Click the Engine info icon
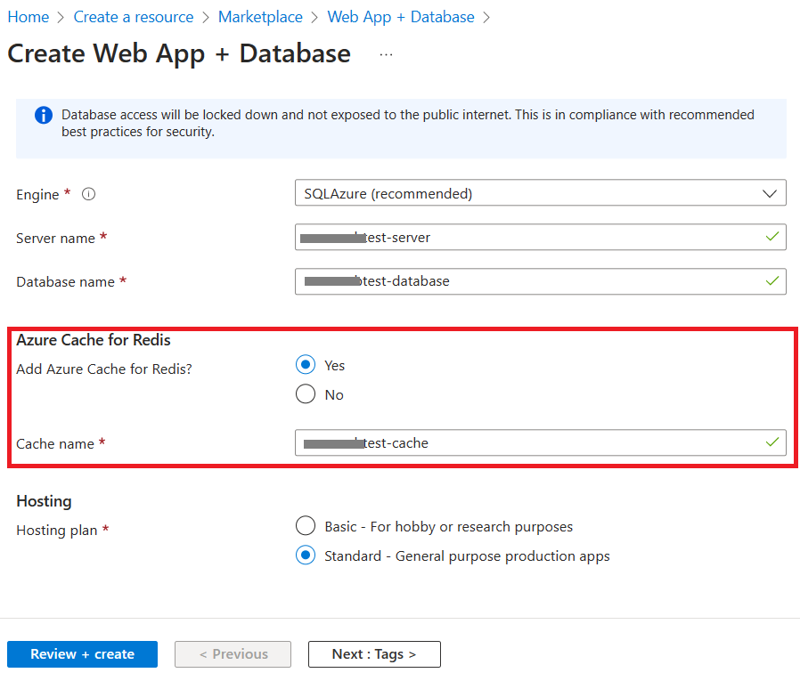 tap(89, 194)
